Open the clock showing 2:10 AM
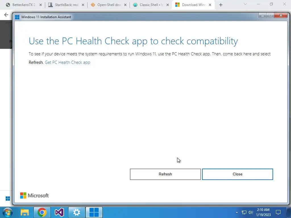The image size is (291, 218). [x=263, y=212]
